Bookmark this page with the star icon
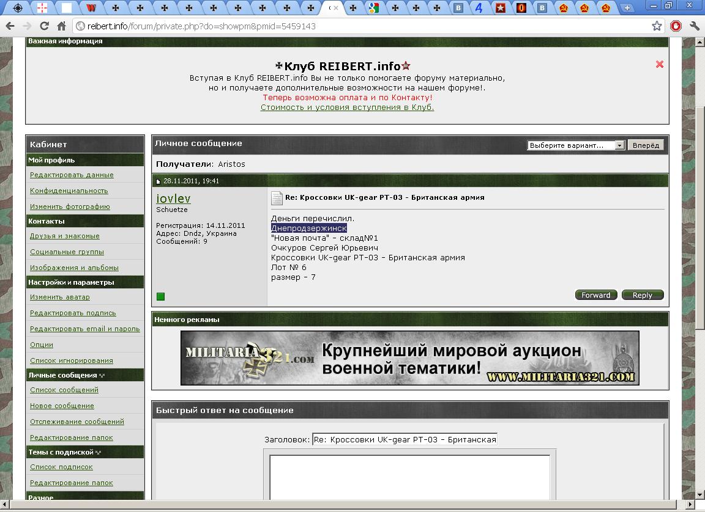705x512 pixels. 657,26
